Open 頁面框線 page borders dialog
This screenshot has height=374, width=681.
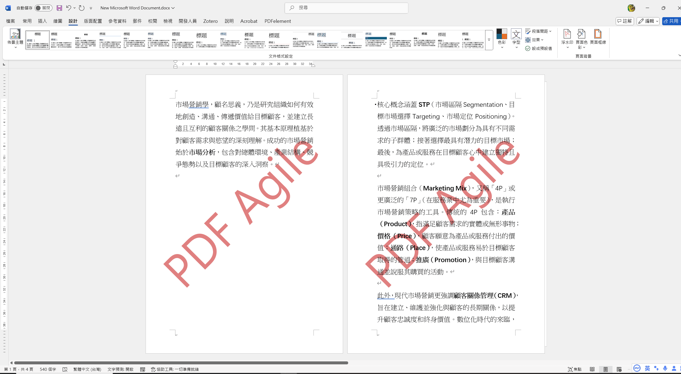tap(598, 37)
